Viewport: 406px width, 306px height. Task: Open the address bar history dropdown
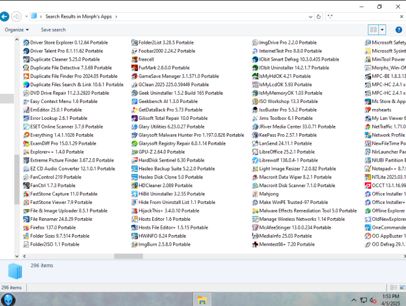pos(311,17)
